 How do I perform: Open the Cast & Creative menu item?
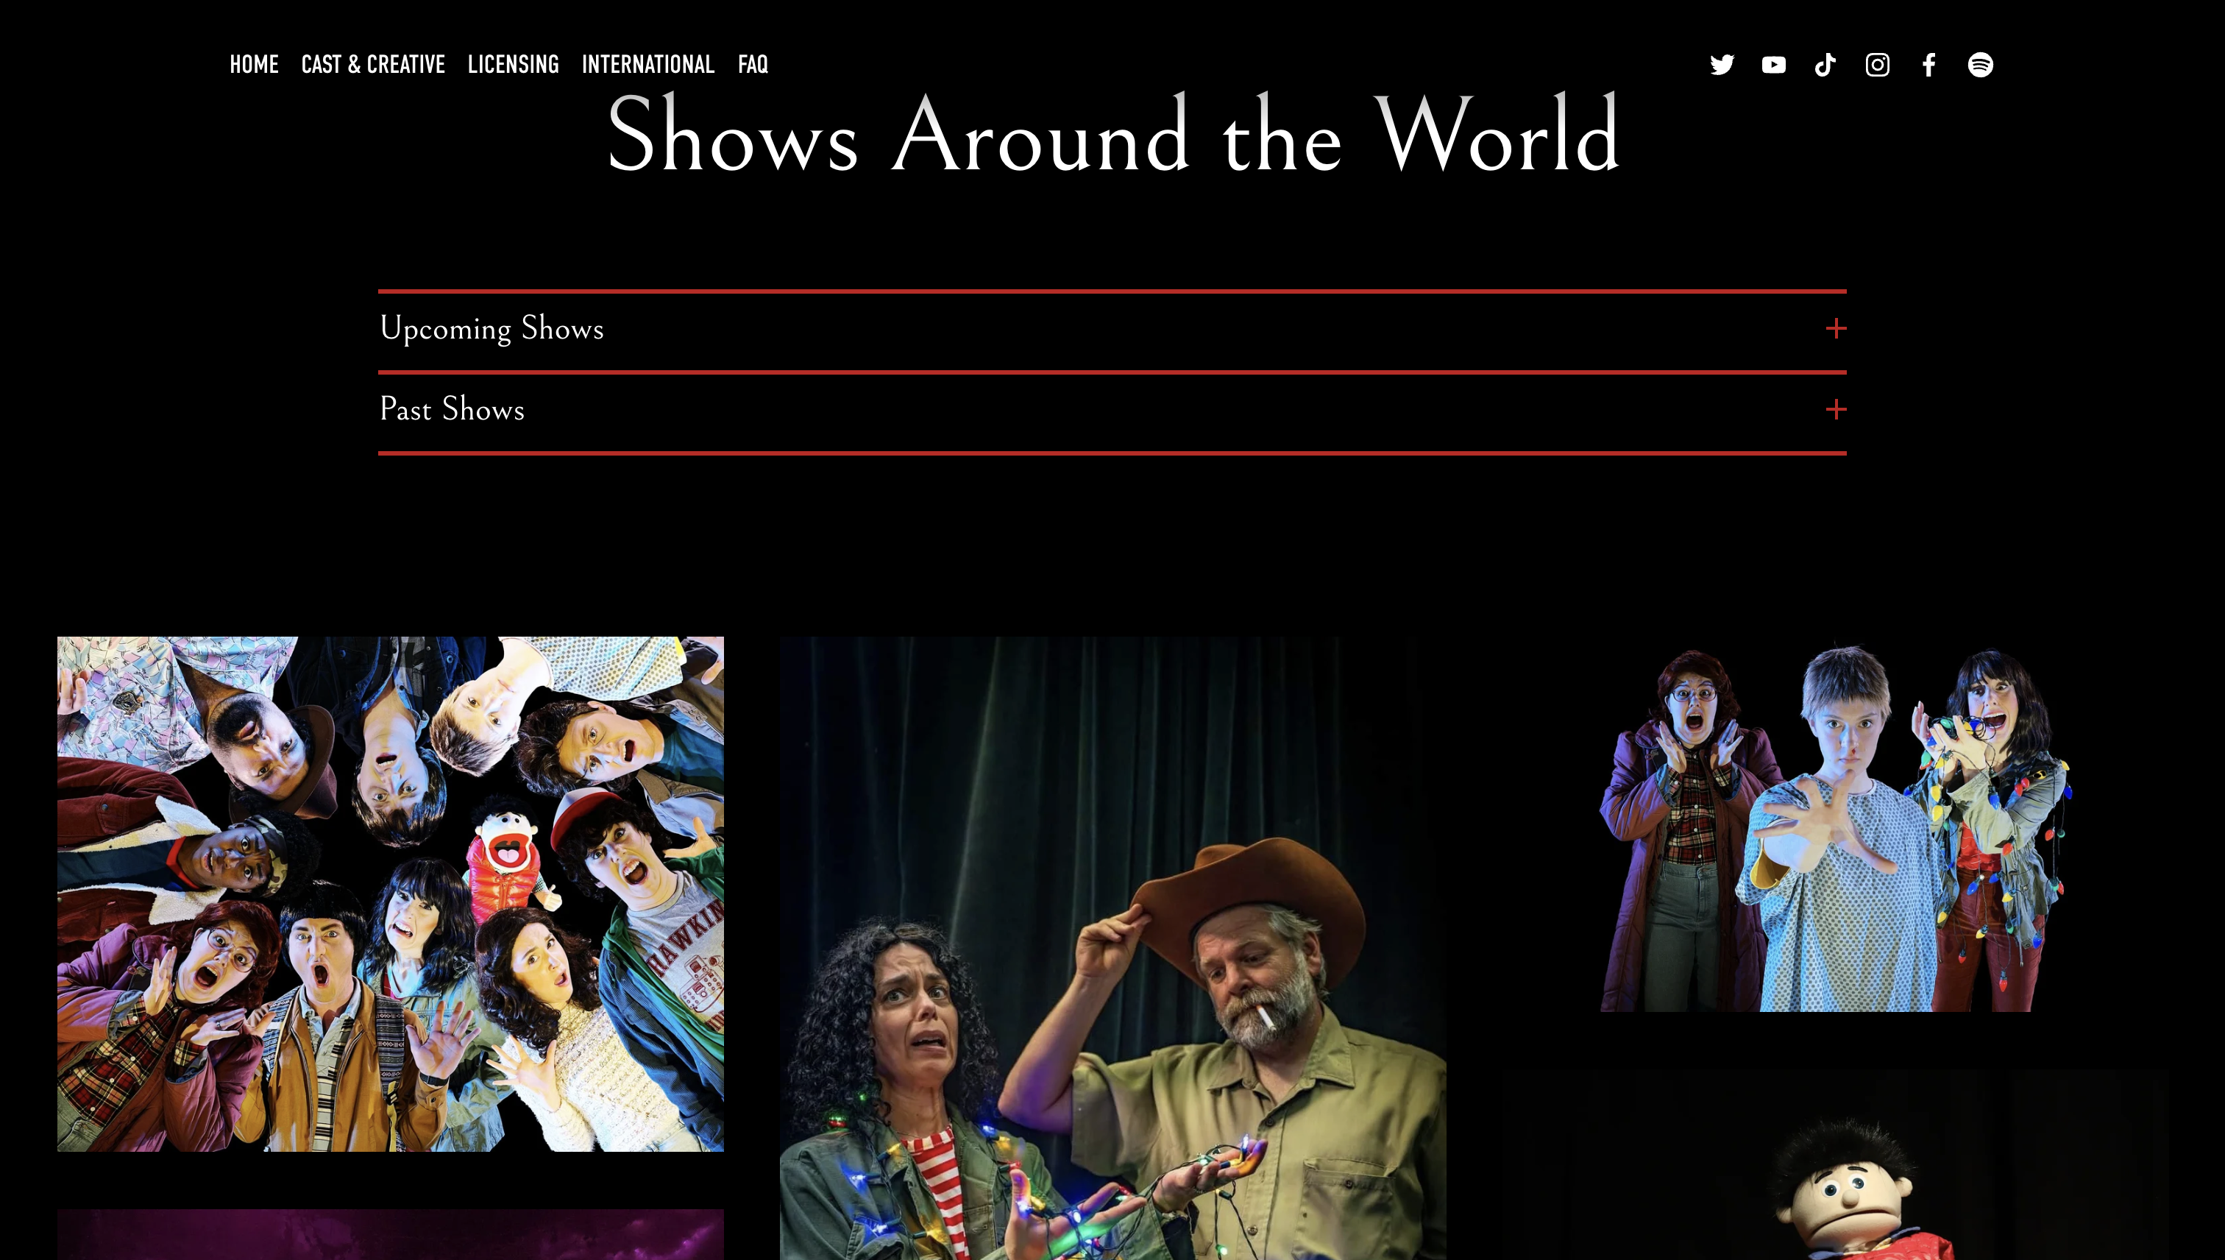tap(373, 65)
